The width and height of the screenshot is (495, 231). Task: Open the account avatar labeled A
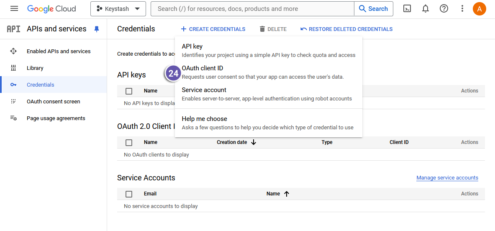click(x=479, y=9)
